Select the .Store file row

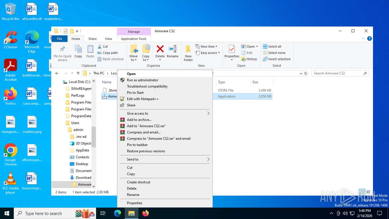[x=187, y=90]
